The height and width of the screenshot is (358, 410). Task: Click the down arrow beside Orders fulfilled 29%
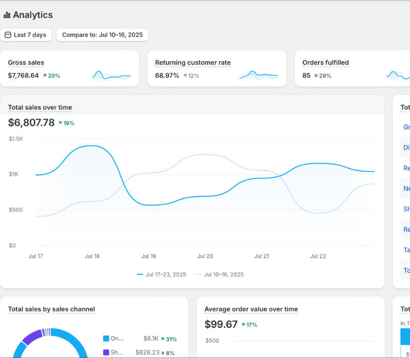(316, 76)
